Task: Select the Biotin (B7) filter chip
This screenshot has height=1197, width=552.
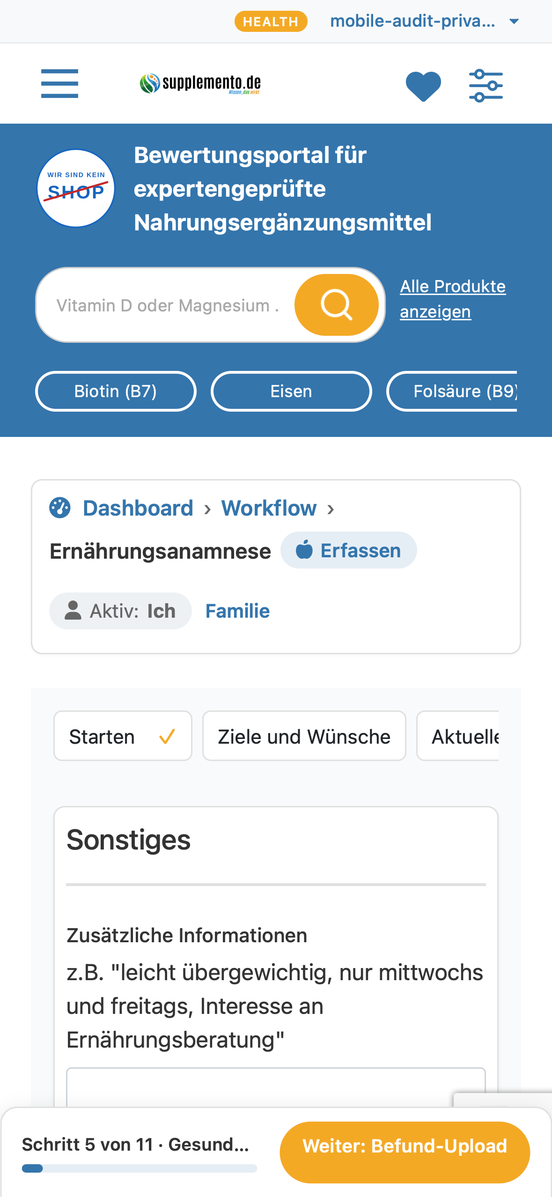Action: tap(116, 391)
